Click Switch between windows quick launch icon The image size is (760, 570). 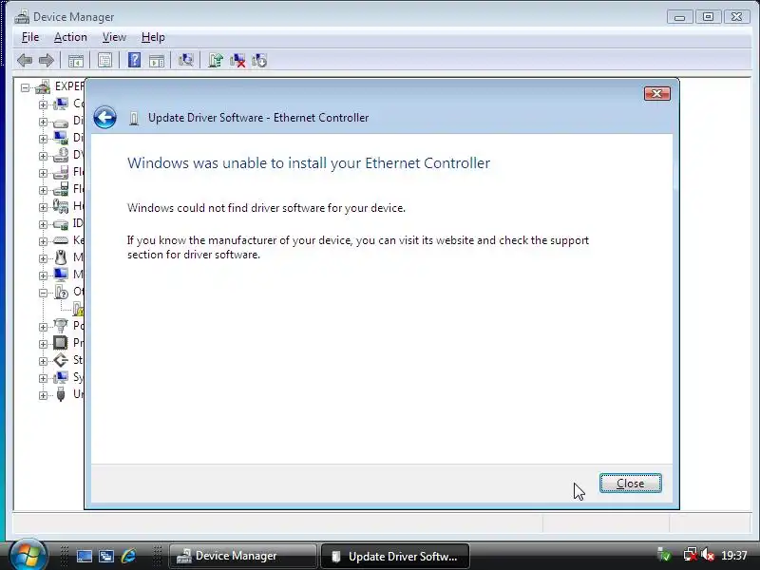click(106, 556)
